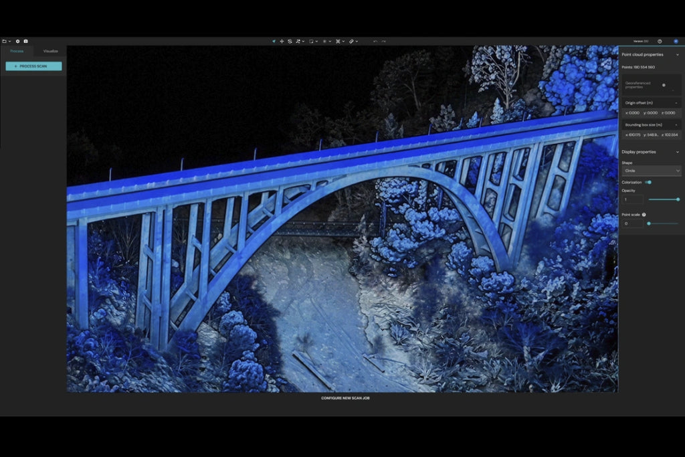
Task: Collapse the Origin offset (m) section
Action: point(676,102)
